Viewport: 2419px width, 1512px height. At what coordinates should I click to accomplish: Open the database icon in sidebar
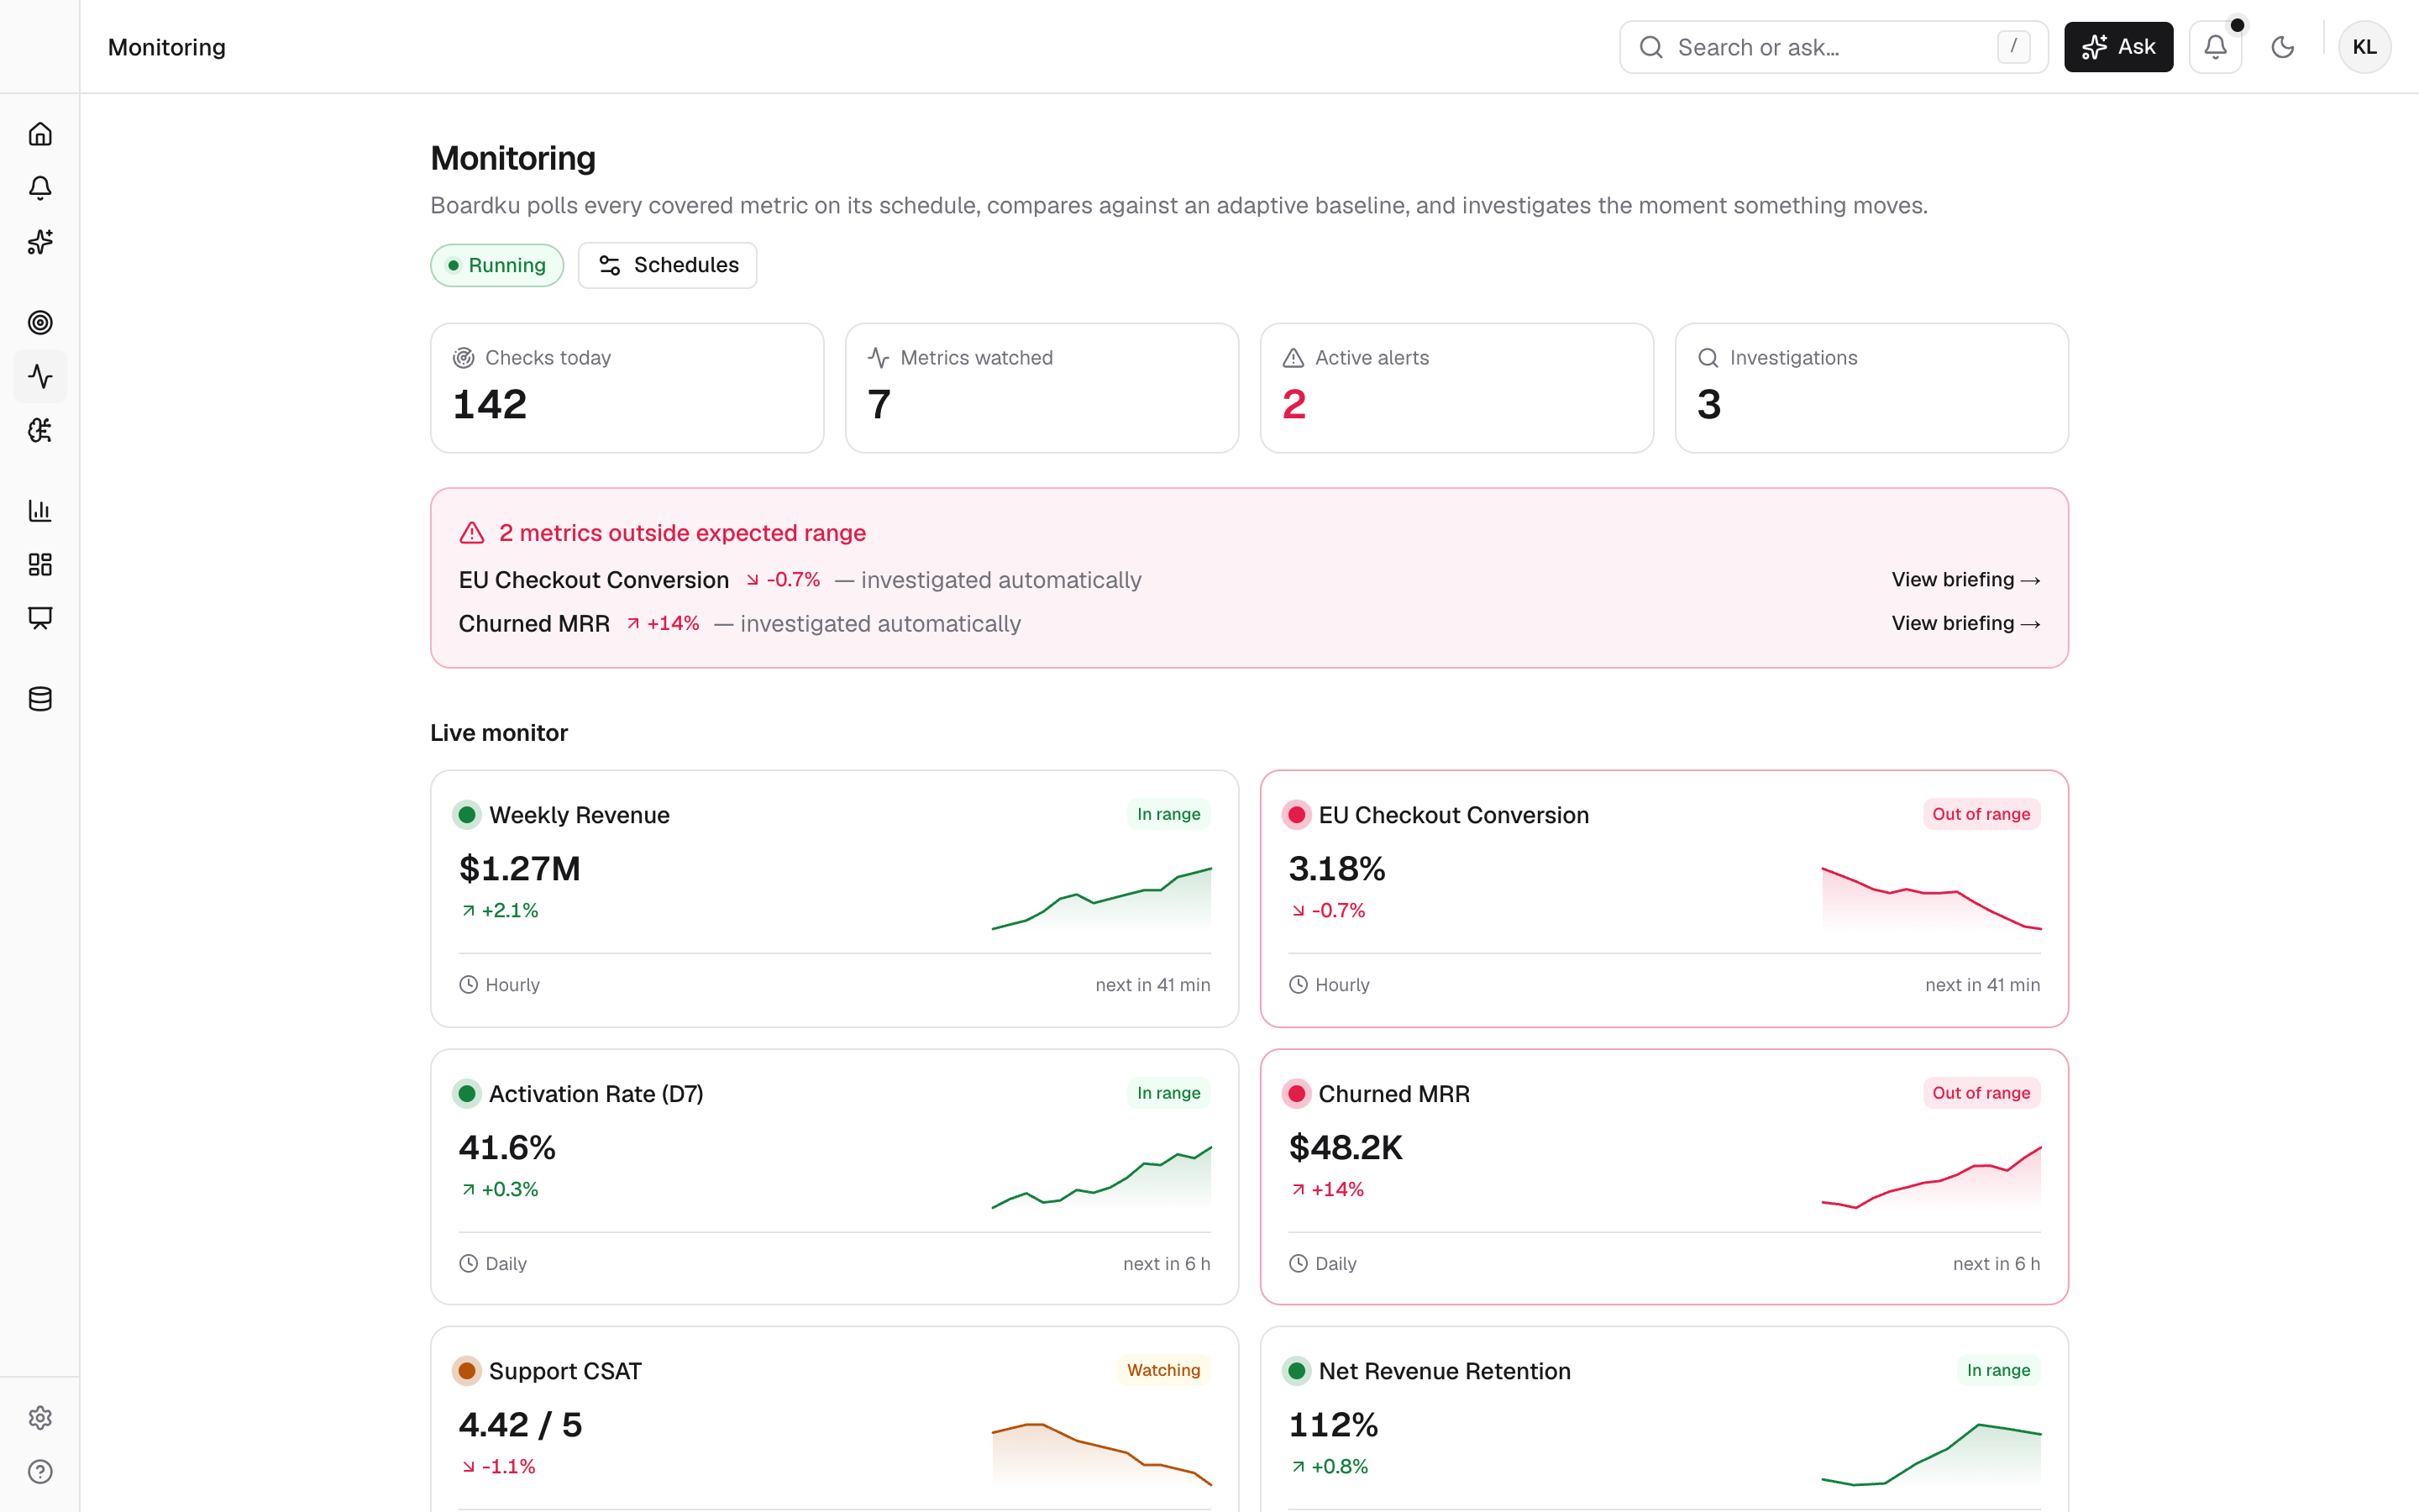click(40, 698)
